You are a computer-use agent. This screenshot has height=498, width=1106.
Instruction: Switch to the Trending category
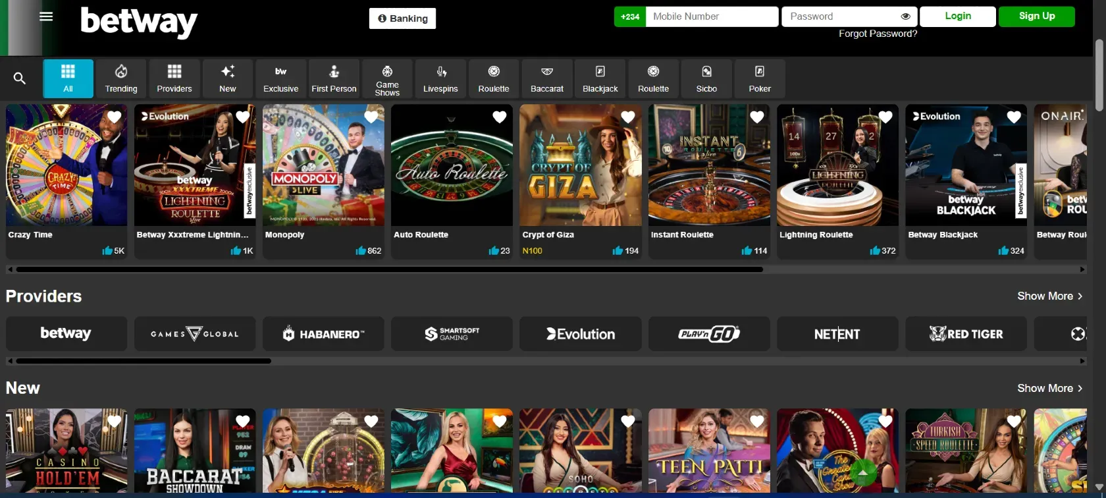pos(121,78)
